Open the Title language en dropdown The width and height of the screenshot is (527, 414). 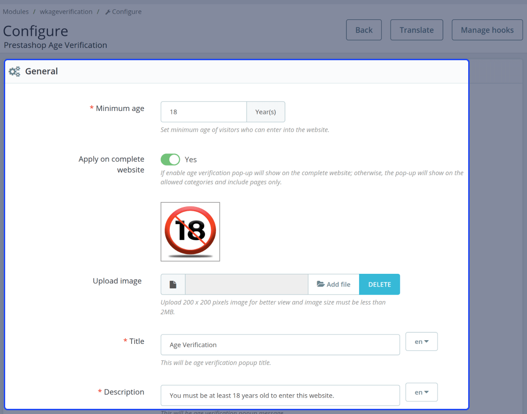point(422,342)
